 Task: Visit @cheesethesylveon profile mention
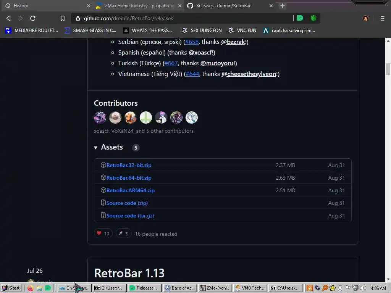coord(249,74)
